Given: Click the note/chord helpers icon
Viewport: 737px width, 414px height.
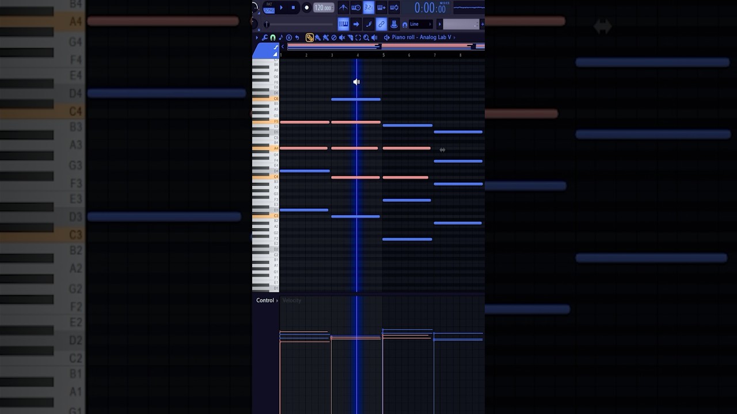Looking at the screenshot, I should [281, 37].
